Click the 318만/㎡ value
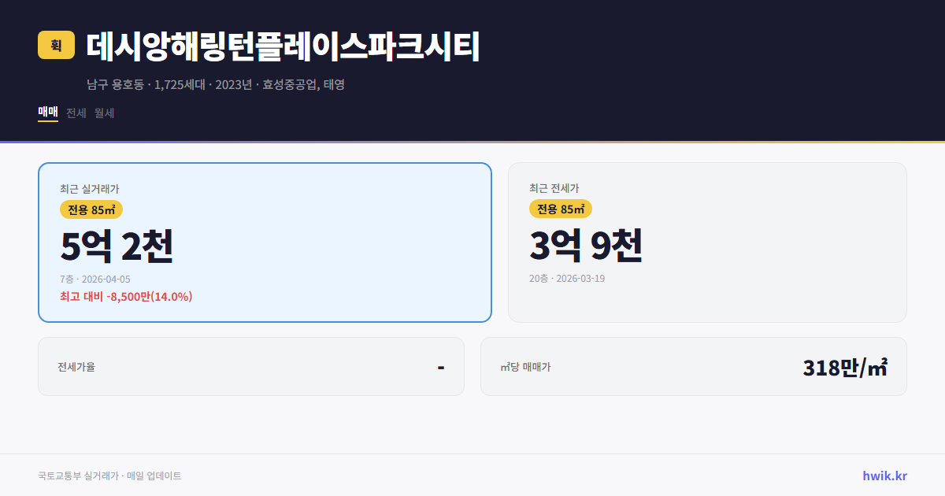 [844, 366]
